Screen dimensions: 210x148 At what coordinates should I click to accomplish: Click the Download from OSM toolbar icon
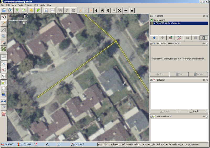(x=17, y=10)
